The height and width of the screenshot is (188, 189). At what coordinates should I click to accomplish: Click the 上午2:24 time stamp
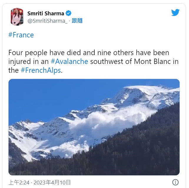coord(19,182)
